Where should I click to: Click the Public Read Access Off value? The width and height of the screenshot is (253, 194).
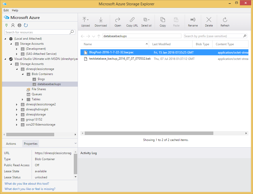click(37, 165)
